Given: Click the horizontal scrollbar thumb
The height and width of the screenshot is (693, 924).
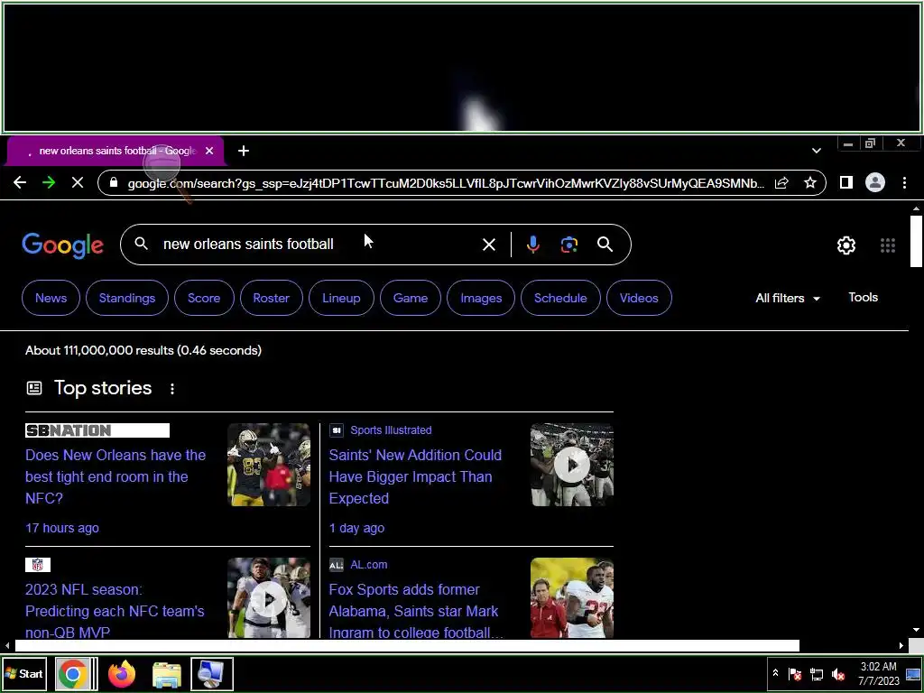Looking at the screenshot, I should coord(407,645).
